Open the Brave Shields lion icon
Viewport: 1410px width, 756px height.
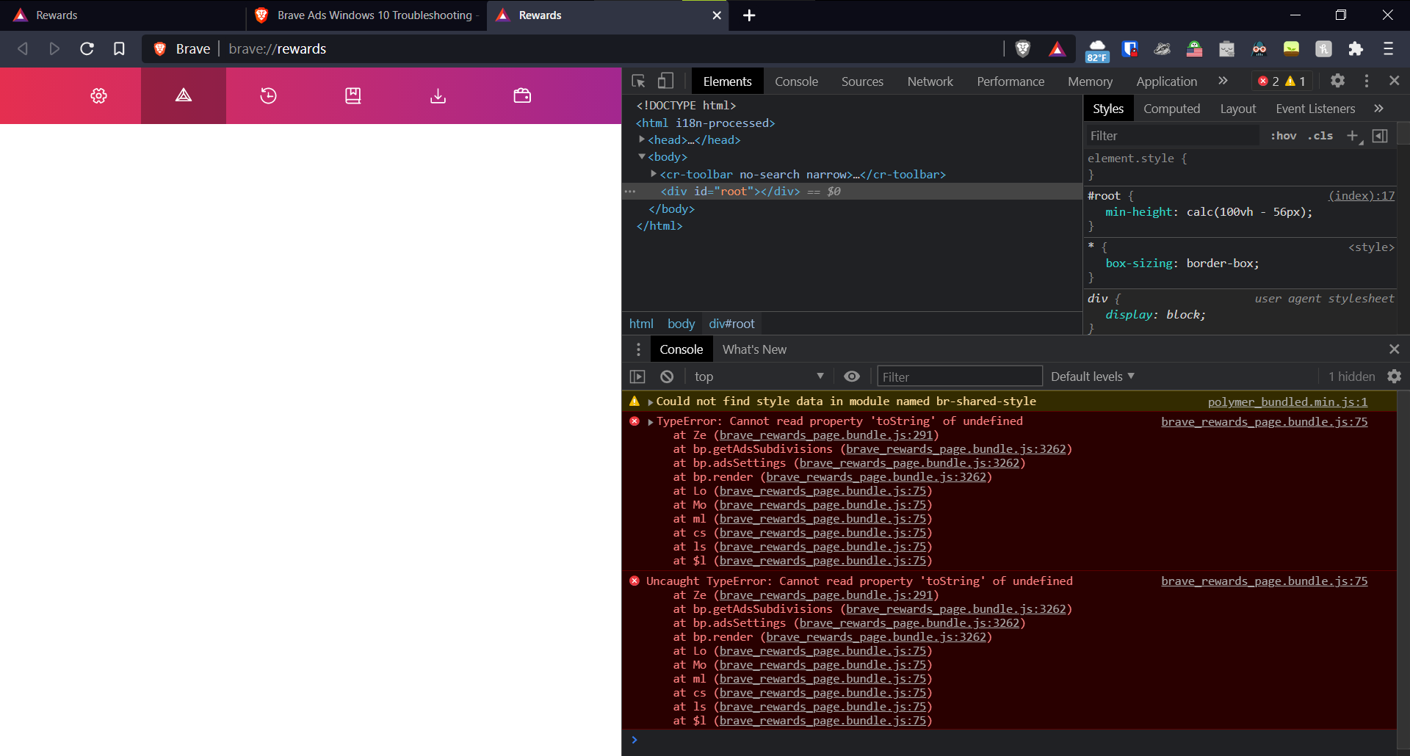point(1022,49)
